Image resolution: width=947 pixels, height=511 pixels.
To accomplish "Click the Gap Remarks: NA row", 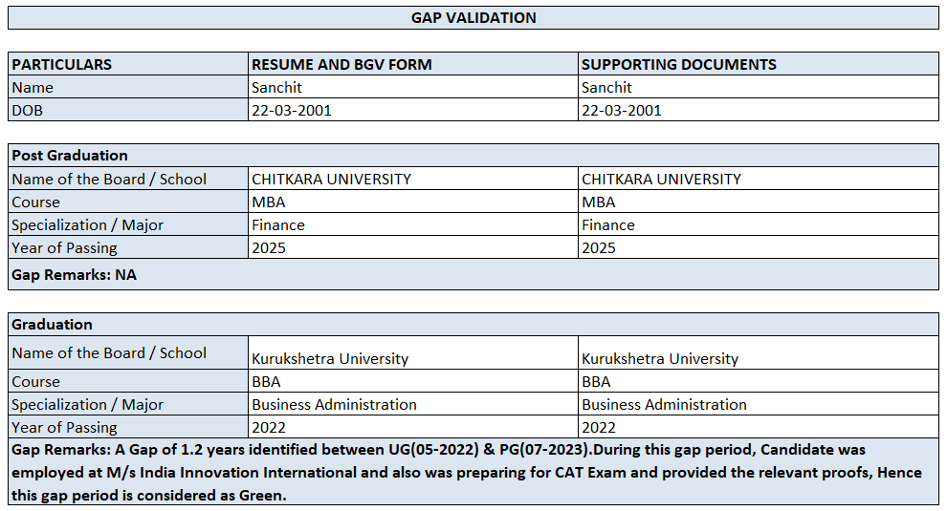I will click(x=75, y=274).
